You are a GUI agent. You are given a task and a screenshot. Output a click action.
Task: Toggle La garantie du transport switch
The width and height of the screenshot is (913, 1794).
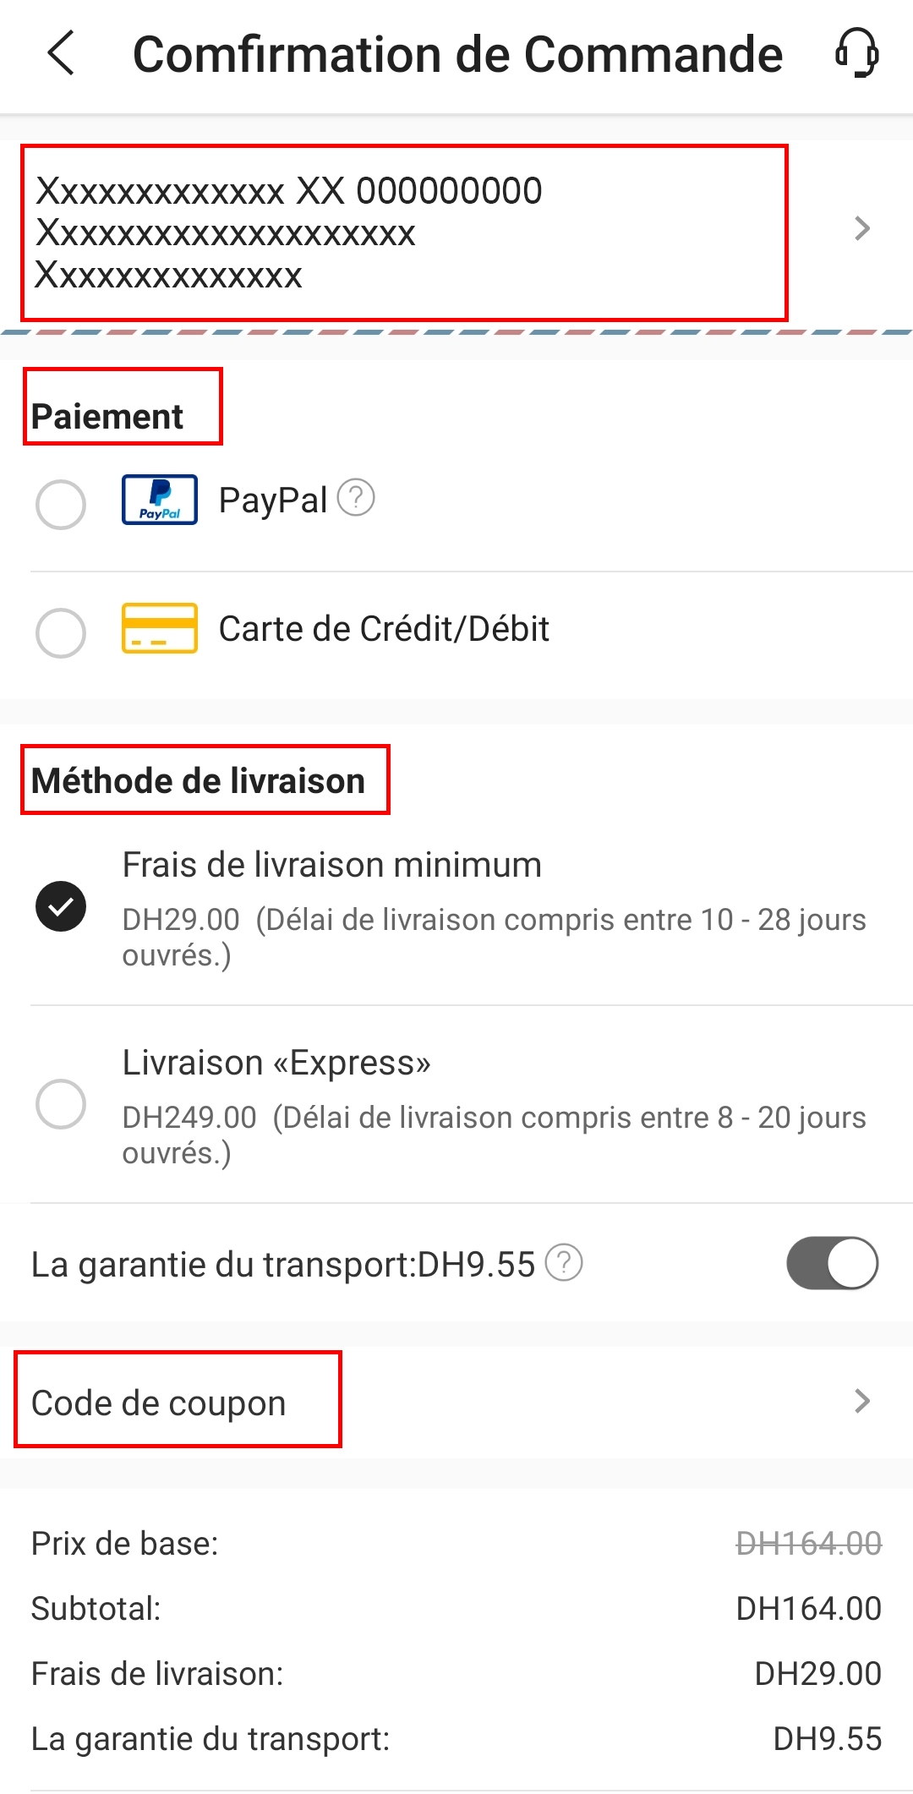[832, 1263]
